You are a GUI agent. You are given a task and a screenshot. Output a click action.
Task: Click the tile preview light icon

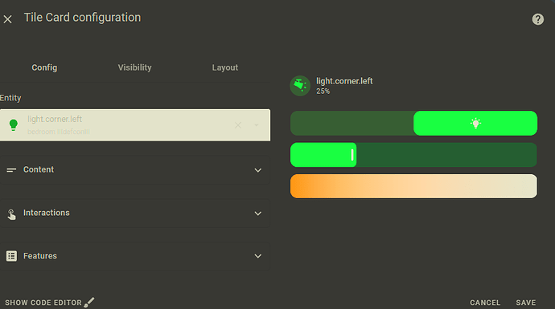point(300,86)
